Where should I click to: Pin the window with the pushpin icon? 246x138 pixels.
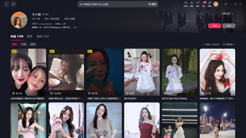click(226, 4)
